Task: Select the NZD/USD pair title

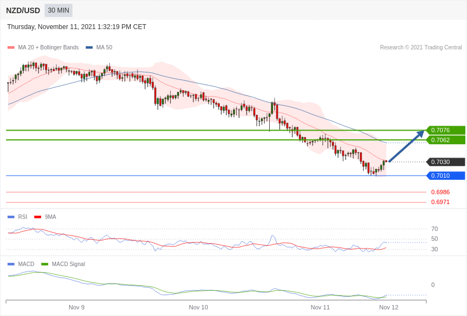Action: 23,11
